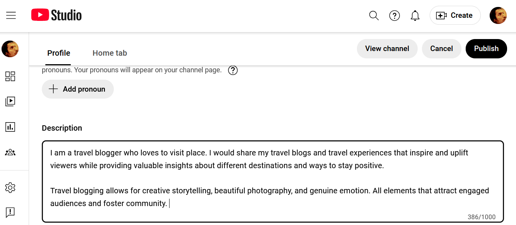Open the Create menu button
The height and width of the screenshot is (225, 516).
pyautogui.click(x=455, y=15)
